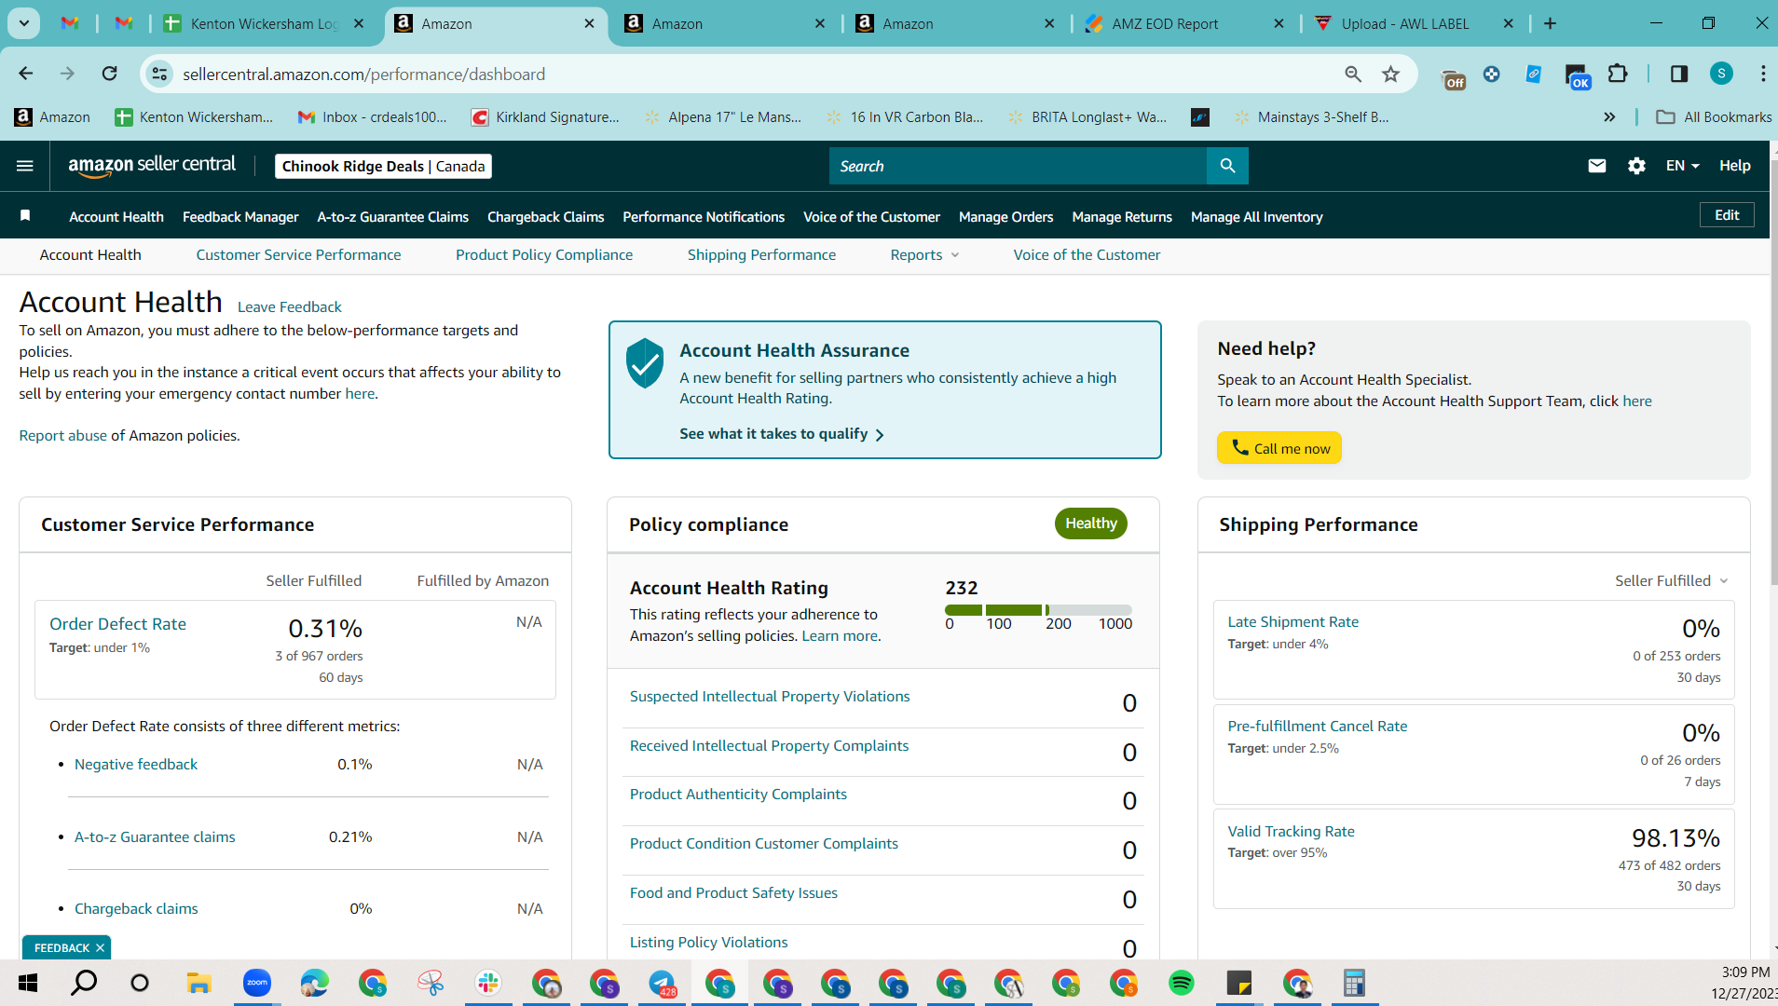Open the Chrome three-dot menu
The image size is (1778, 1006).
point(1763,74)
